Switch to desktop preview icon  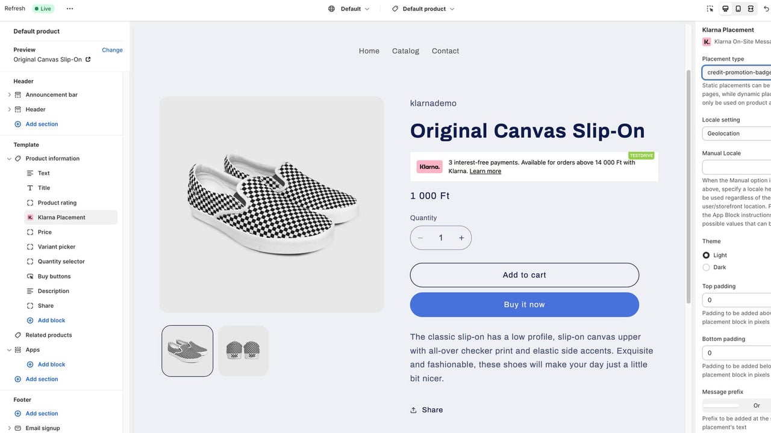pos(725,9)
